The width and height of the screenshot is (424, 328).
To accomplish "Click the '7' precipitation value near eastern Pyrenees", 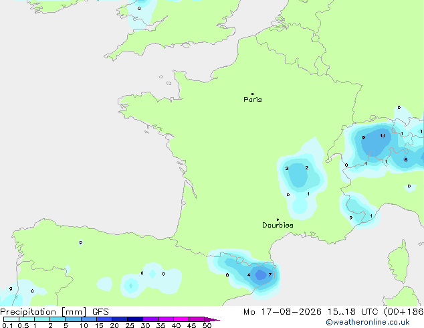I will 270,274.
